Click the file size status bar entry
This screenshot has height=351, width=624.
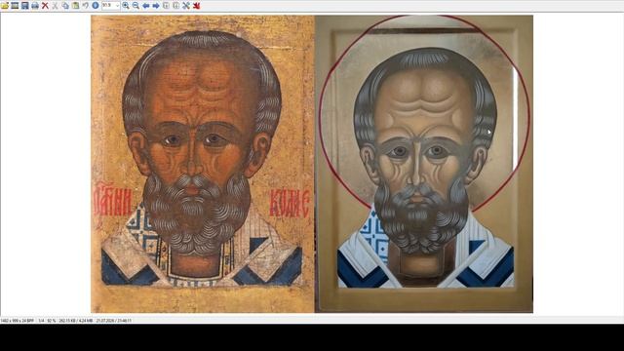[76, 321]
